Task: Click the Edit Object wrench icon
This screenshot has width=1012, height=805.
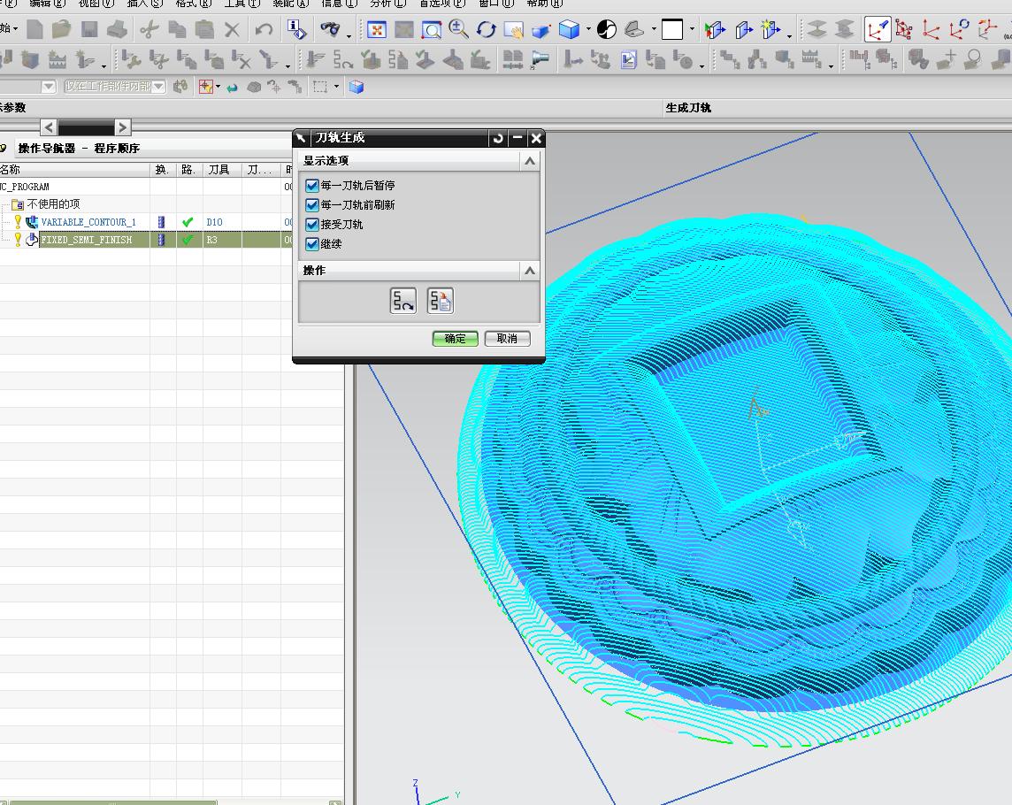Action: point(133,61)
